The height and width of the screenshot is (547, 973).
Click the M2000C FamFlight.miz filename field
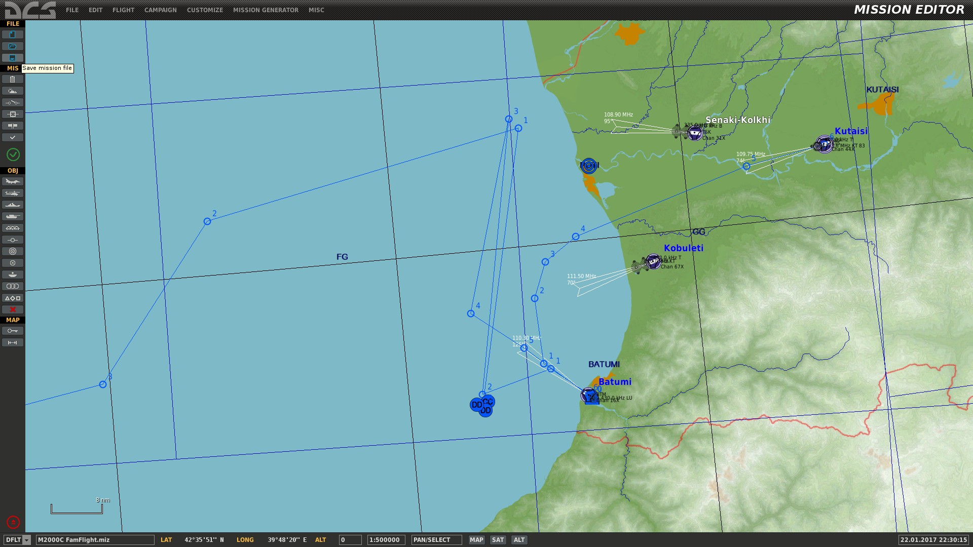(95, 540)
